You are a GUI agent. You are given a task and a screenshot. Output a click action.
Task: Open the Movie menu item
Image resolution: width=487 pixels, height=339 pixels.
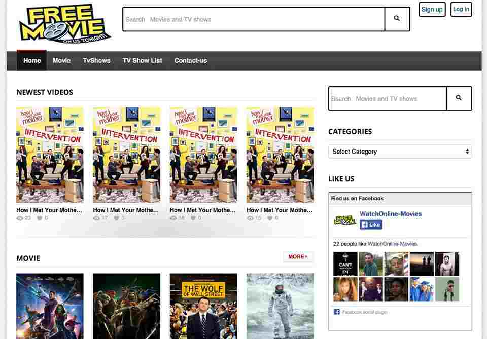[61, 60]
